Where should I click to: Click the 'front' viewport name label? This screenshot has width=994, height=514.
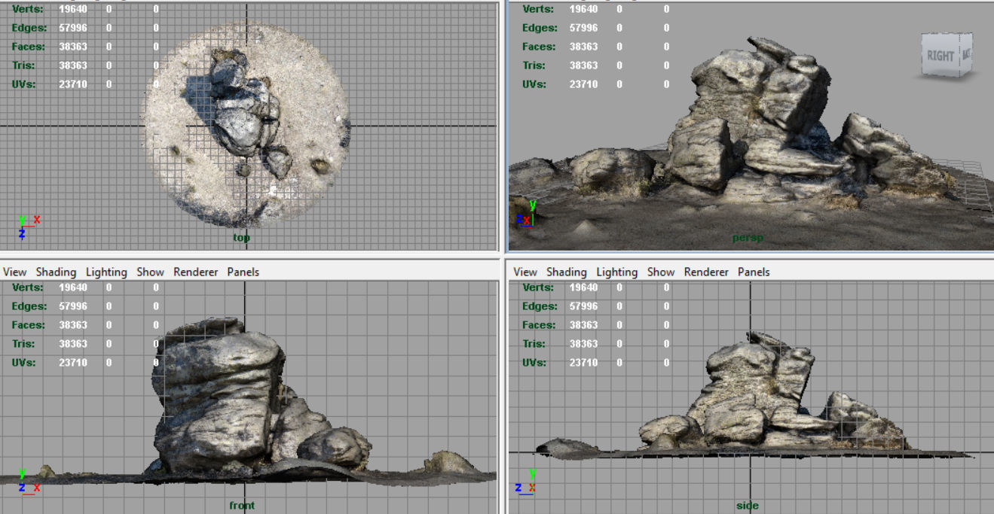click(x=242, y=505)
